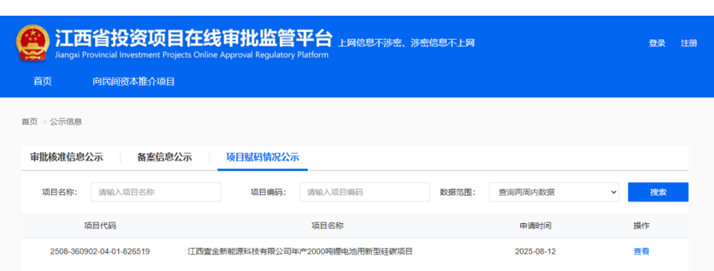
Task: Click the 项目名称 column header
Action: (x=327, y=225)
